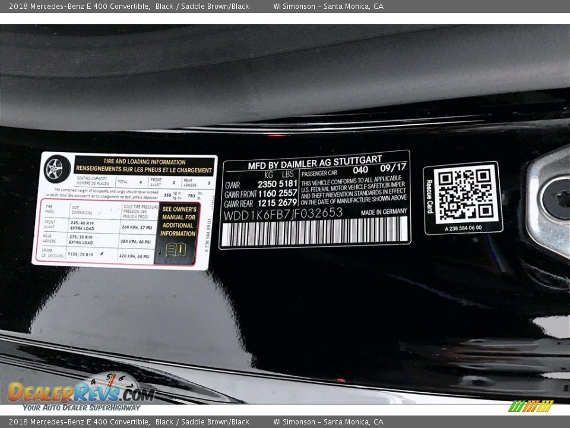
Task: Click part number 'A 238 584 06 00'
Action: click(463, 228)
